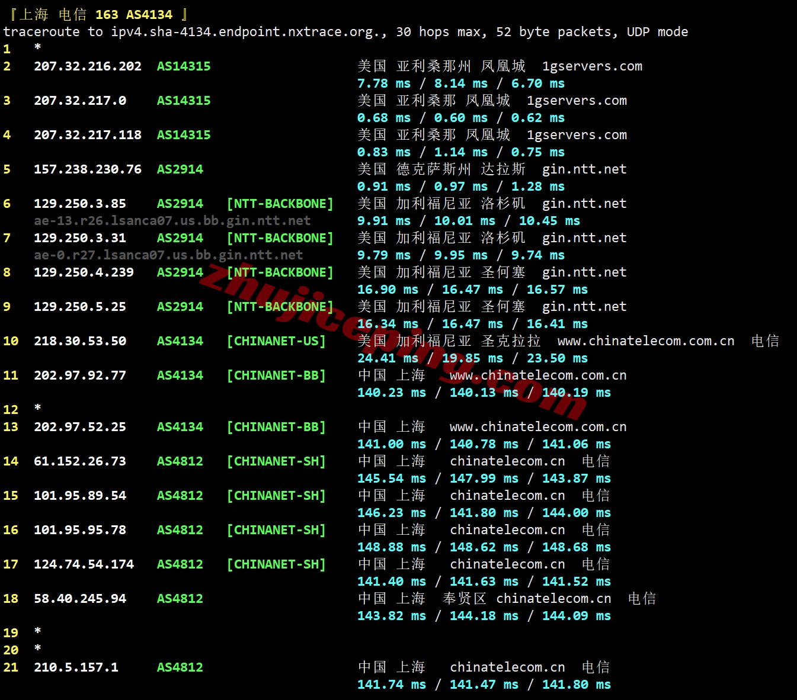The width and height of the screenshot is (797, 700).
Task: Click the IP address 124.74.54.174
Action: click(x=84, y=564)
